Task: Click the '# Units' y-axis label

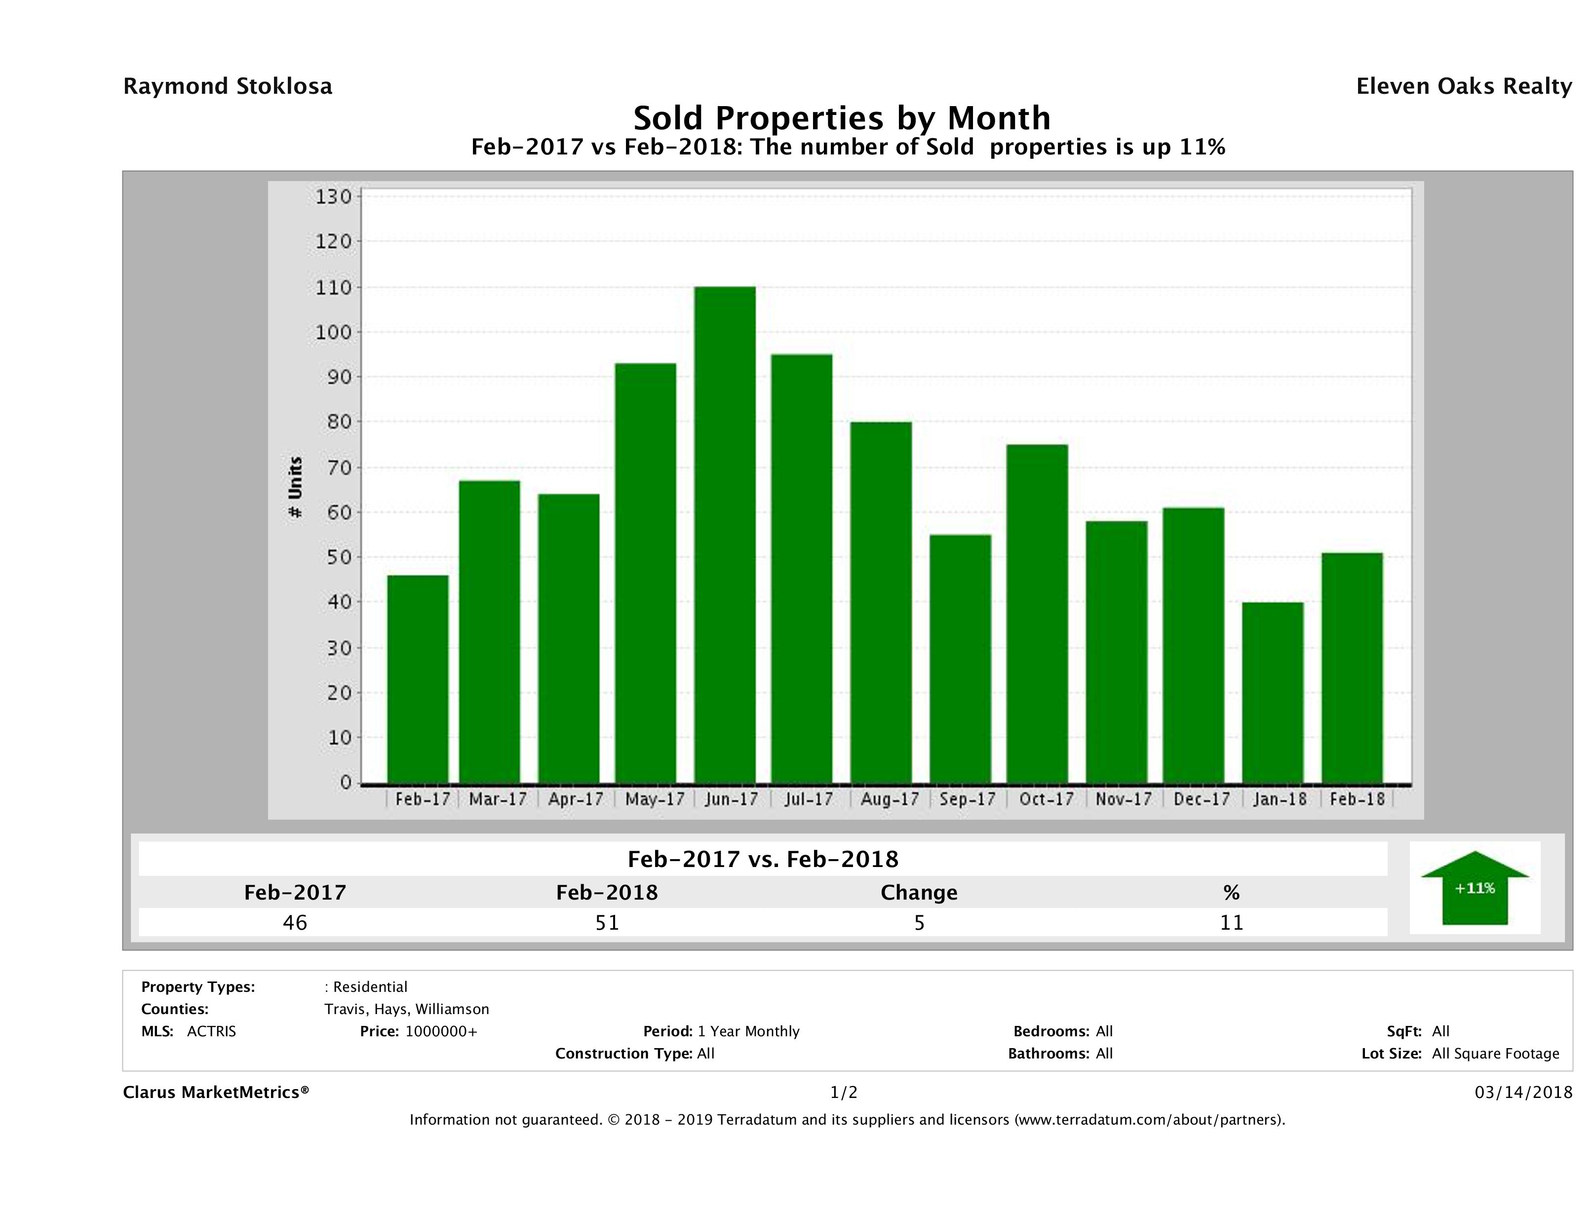Action: tap(295, 487)
